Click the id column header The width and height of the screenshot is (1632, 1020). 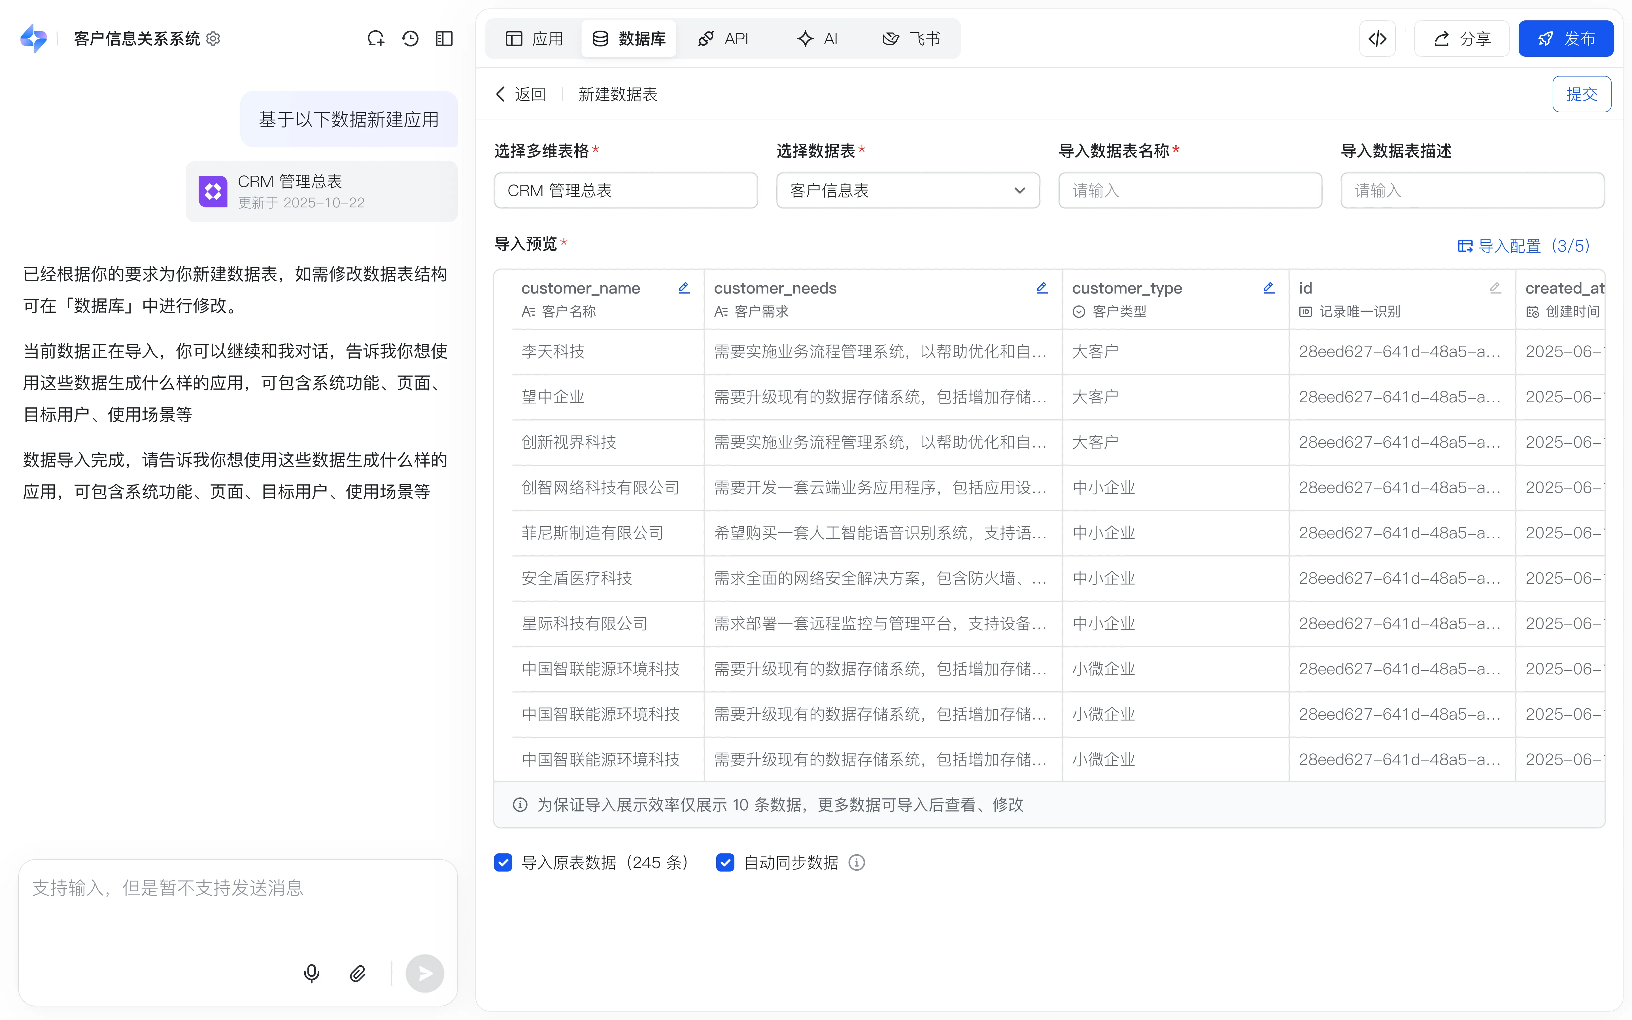point(1402,299)
